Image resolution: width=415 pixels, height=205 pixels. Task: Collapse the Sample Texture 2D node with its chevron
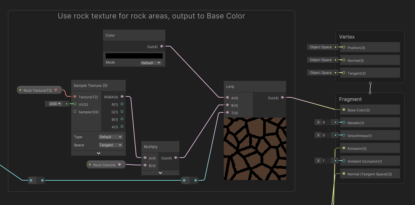[98, 153]
